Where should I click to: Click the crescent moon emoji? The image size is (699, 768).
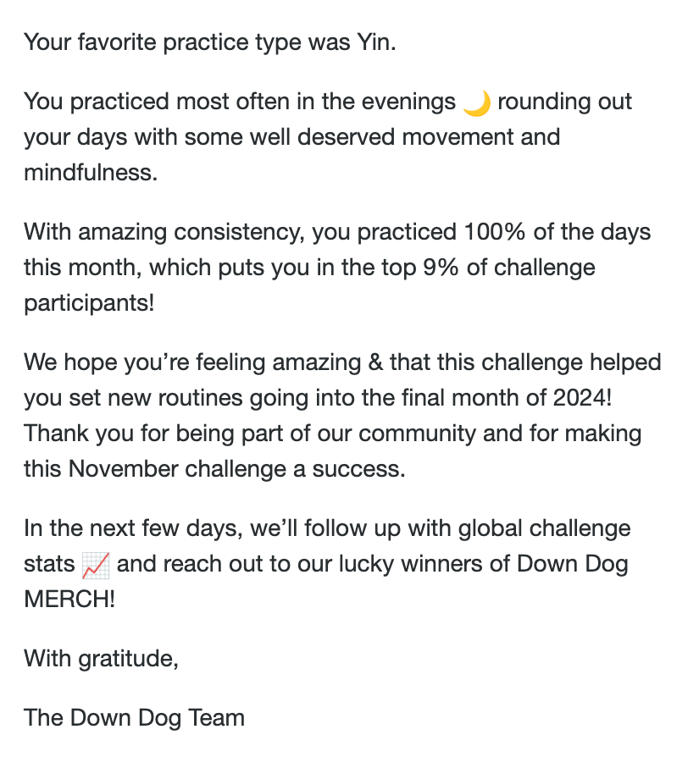click(477, 103)
